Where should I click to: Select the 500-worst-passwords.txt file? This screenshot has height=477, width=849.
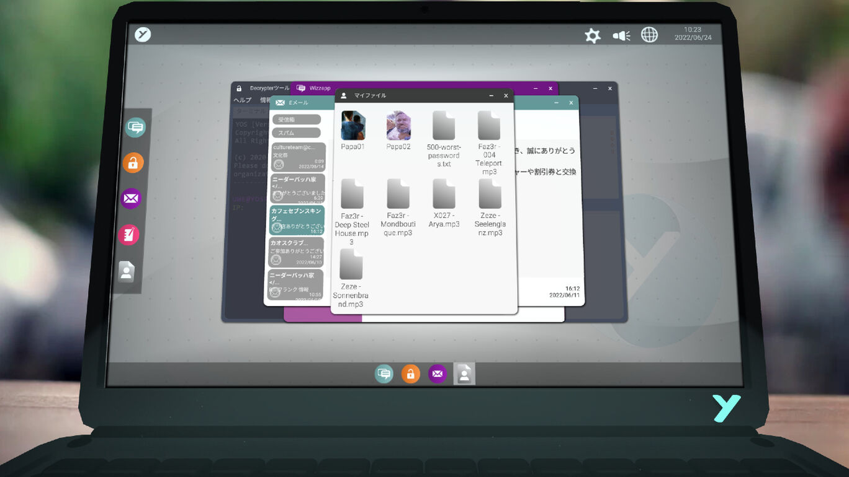coord(444,139)
